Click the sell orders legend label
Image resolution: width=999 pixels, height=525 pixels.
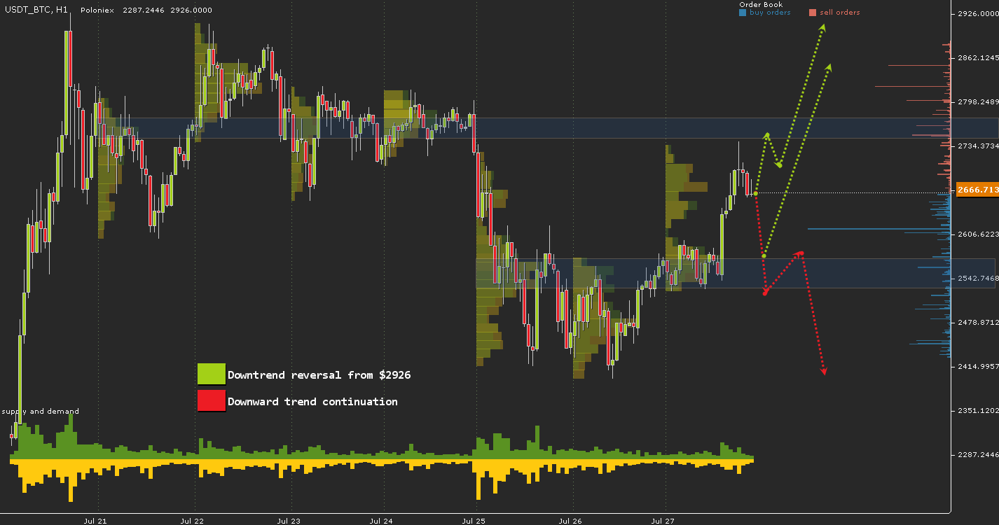click(x=840, y=13)
